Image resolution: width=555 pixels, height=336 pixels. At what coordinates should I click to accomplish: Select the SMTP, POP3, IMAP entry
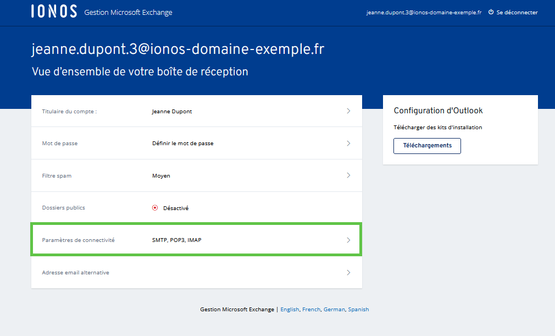point(176,240)
